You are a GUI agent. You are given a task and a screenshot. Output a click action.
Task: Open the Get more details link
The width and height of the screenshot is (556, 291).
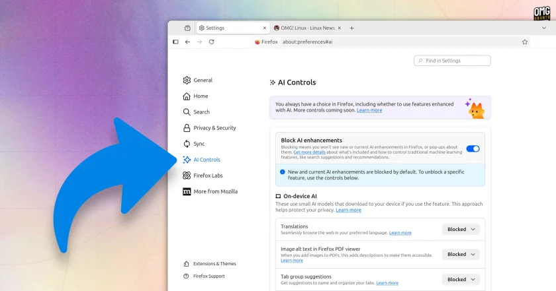pyautogui.click(x=309, y=152)
